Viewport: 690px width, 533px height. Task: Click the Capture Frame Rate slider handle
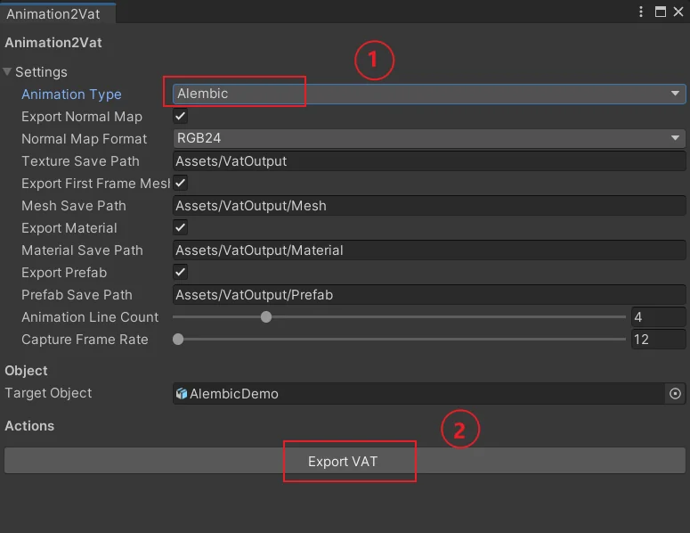pos(178,340)
